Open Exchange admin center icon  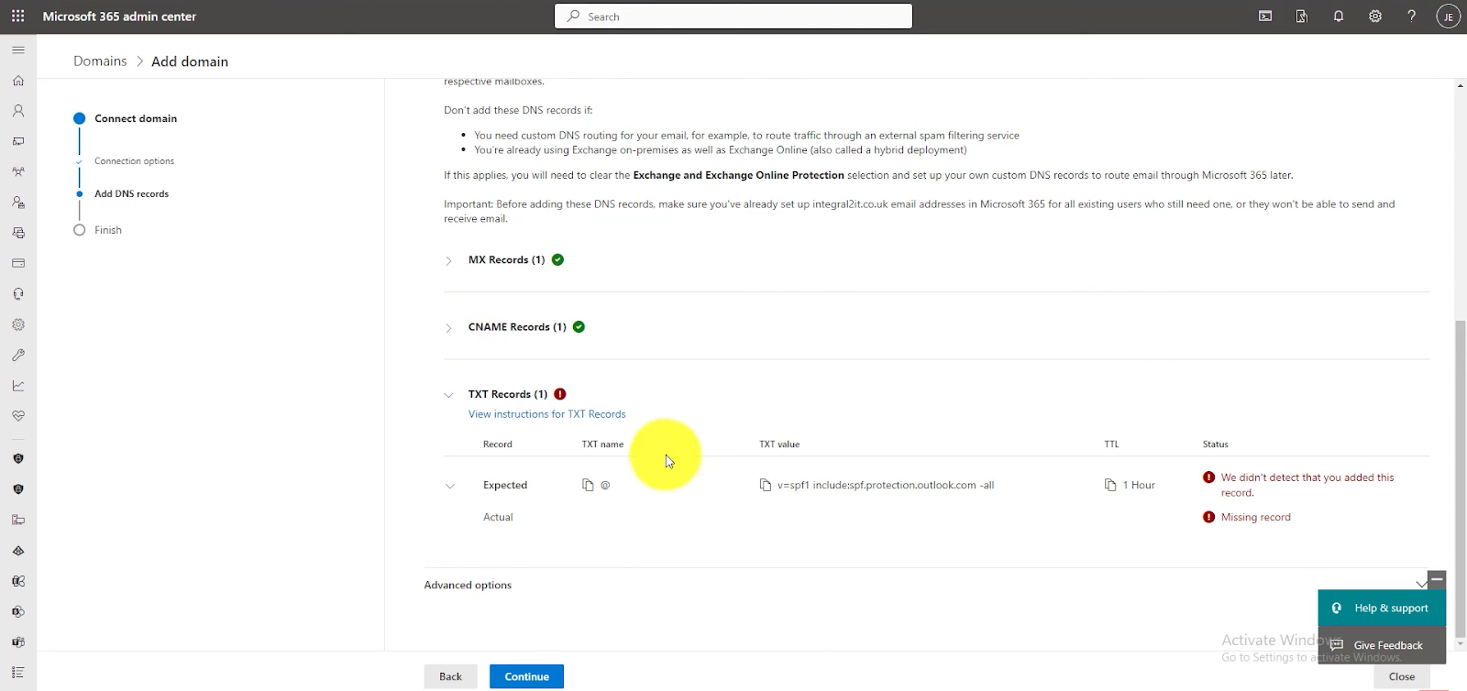coord(18,581)
